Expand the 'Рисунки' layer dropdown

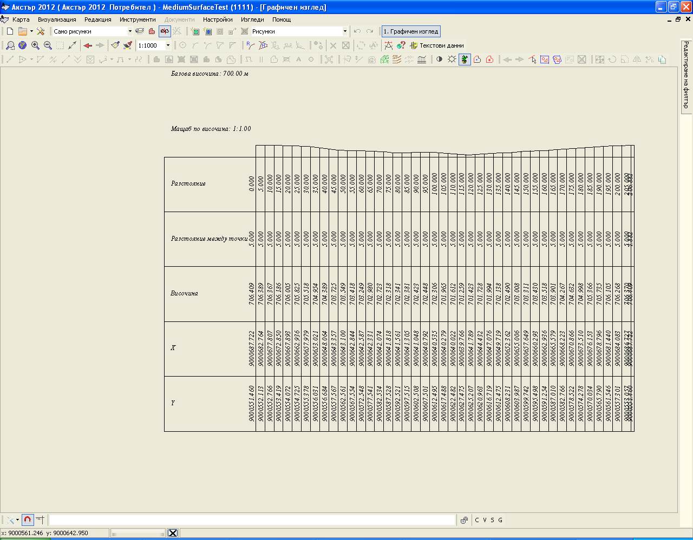[x=345, y=31]
